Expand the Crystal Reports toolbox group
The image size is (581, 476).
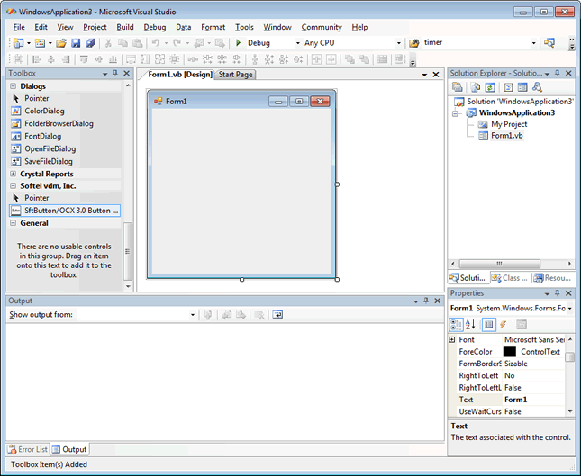coord(14,174)
